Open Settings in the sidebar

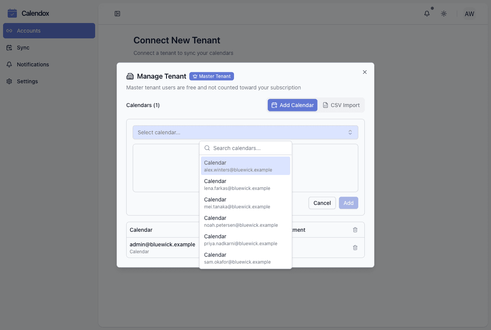[x=49, y=81]
